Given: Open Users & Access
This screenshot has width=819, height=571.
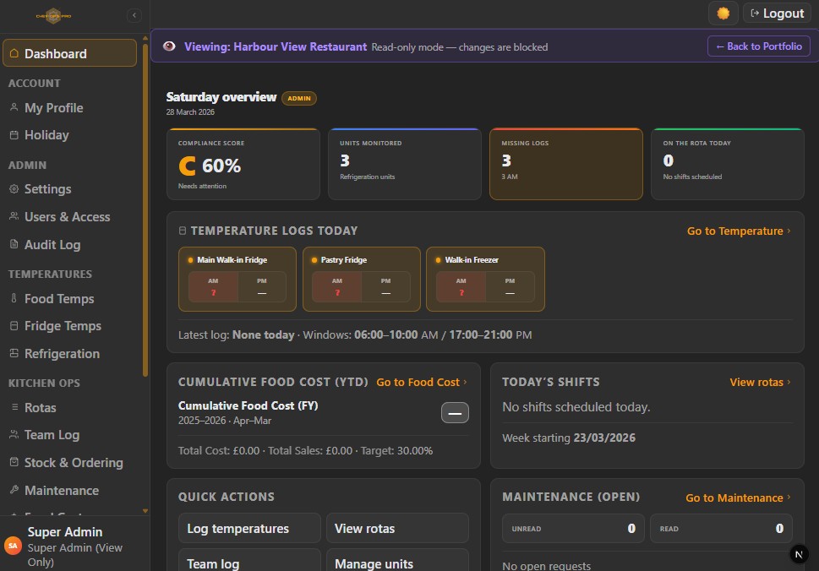Looking at the screenshot, I should click(x=69, y=216).
